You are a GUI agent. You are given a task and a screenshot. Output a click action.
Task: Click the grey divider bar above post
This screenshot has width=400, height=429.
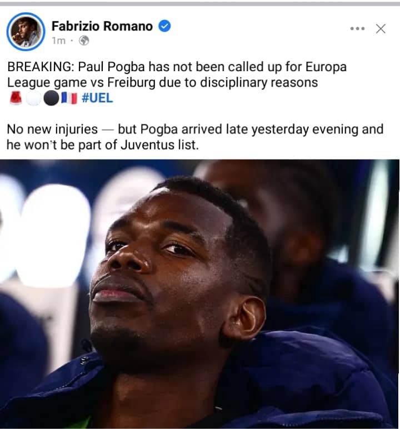tap(200, 4)
